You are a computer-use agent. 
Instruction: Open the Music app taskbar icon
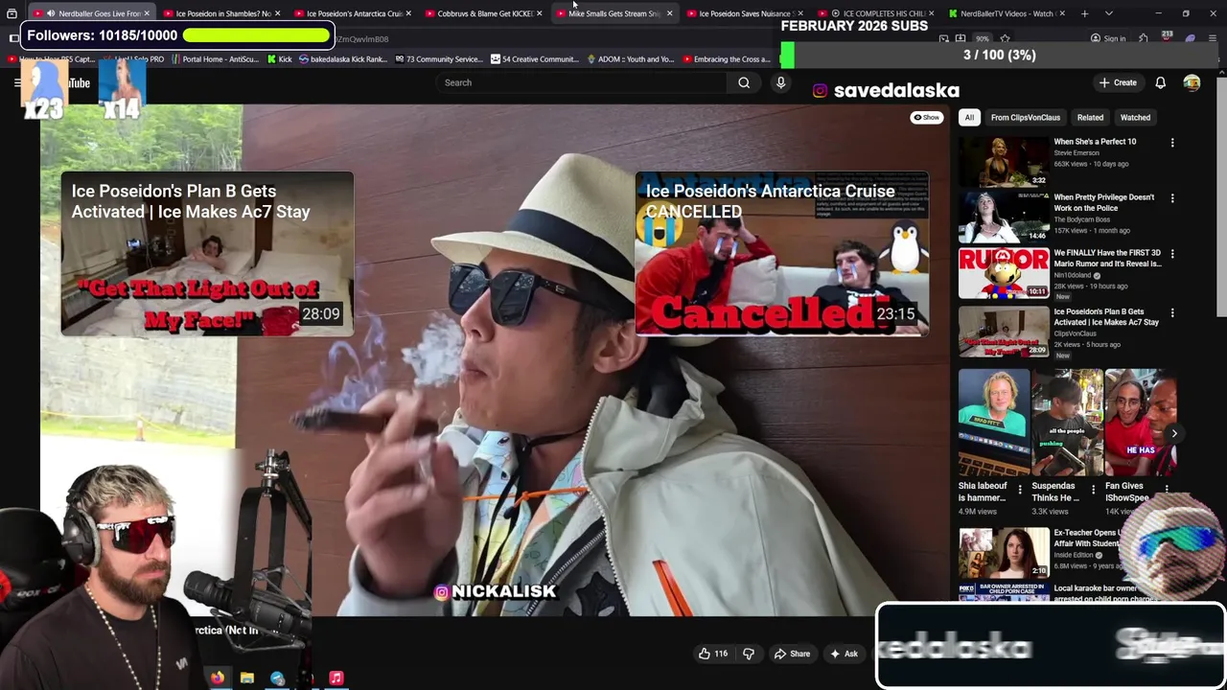pos(336,678)
